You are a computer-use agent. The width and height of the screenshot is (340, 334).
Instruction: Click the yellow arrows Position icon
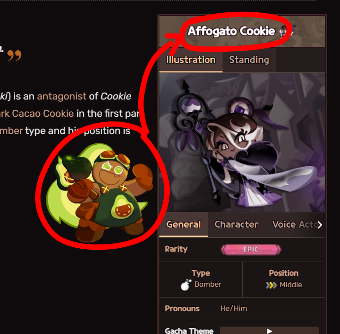pyautogui.click(x=271, y=285)
